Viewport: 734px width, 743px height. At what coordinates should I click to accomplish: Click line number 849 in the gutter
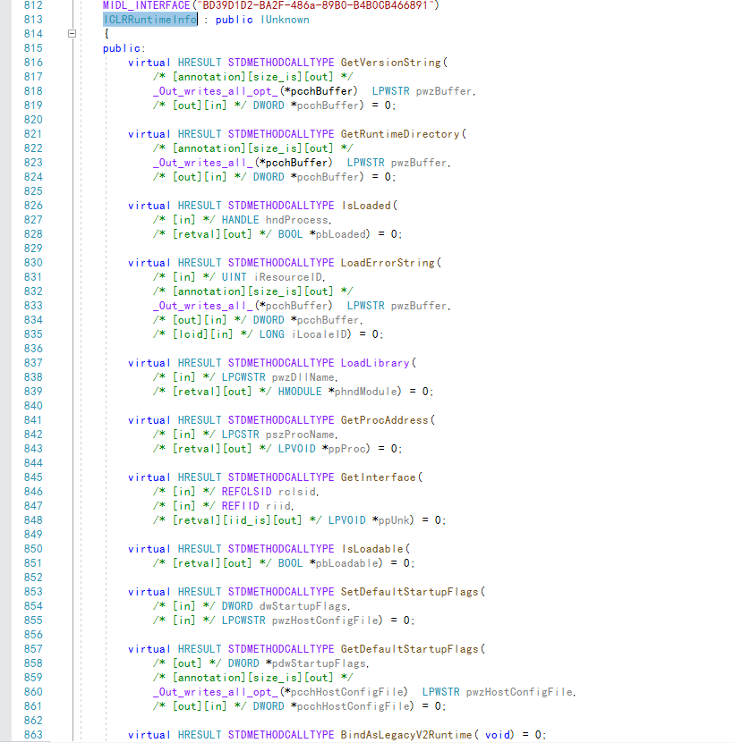pyautogui.click(x=33, y=535)
